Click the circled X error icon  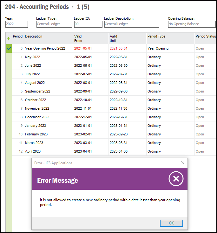click(176, 179)
